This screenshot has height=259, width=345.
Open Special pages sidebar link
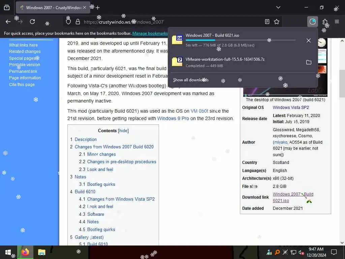(x=22, y=58)
